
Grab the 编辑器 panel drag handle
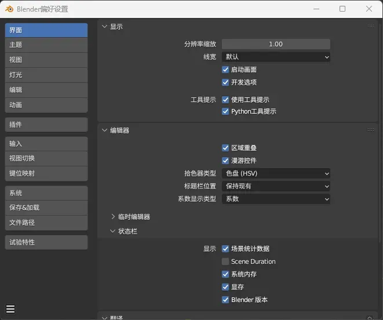coord(371,130)
